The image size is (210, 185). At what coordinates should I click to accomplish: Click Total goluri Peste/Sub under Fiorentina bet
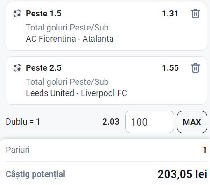[67, 28]
